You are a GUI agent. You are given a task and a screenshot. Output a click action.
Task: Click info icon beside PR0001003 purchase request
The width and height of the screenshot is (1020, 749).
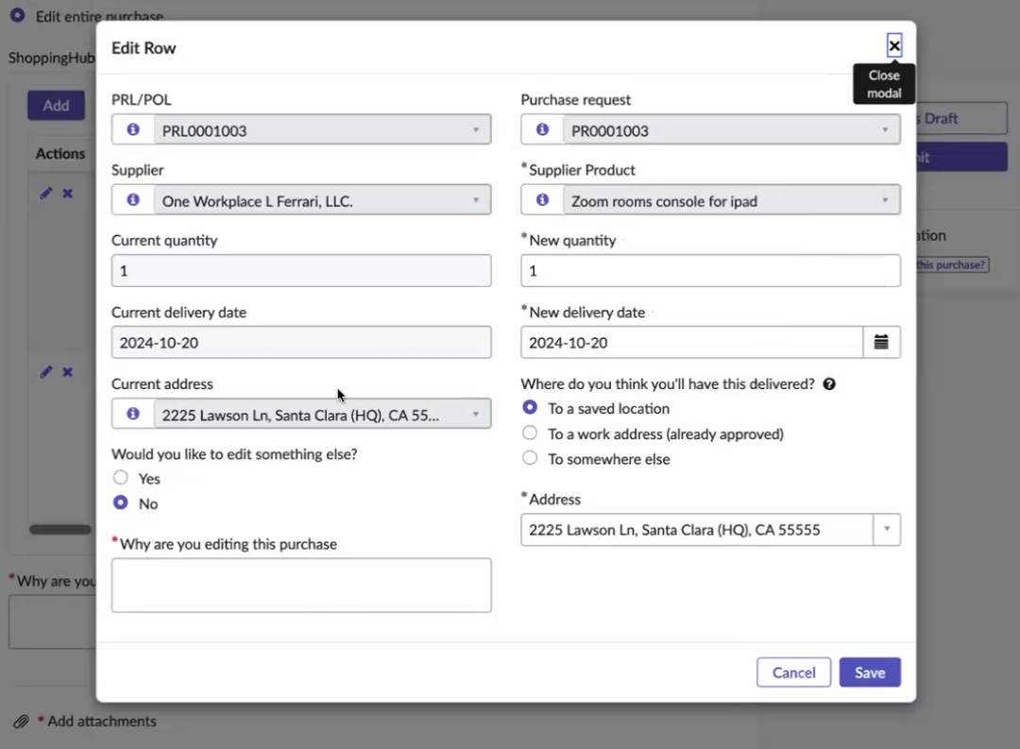click(x=542, y=129)
